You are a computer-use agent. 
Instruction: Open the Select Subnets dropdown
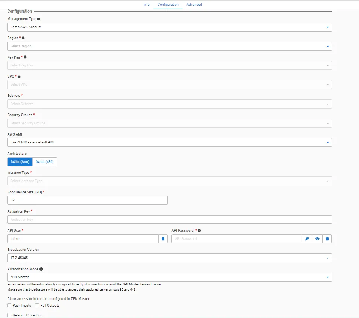click(x=170, y=104)
